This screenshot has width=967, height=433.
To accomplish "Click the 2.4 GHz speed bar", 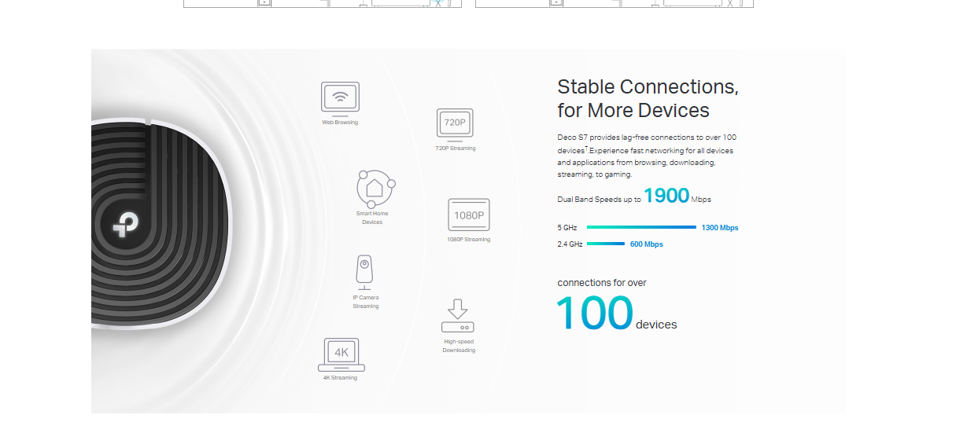I will tap(606, 244).
